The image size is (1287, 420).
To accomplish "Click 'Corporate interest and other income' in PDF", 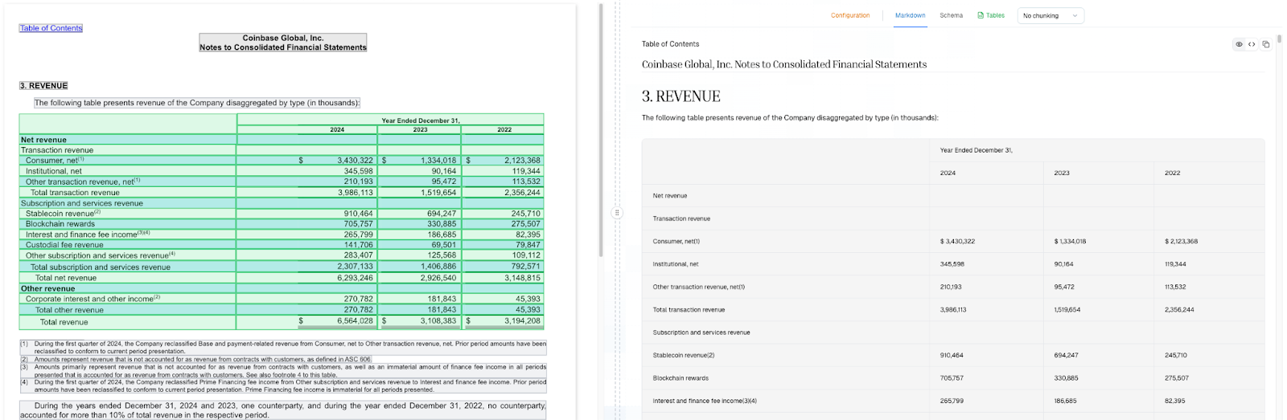I will pos(93,299).
